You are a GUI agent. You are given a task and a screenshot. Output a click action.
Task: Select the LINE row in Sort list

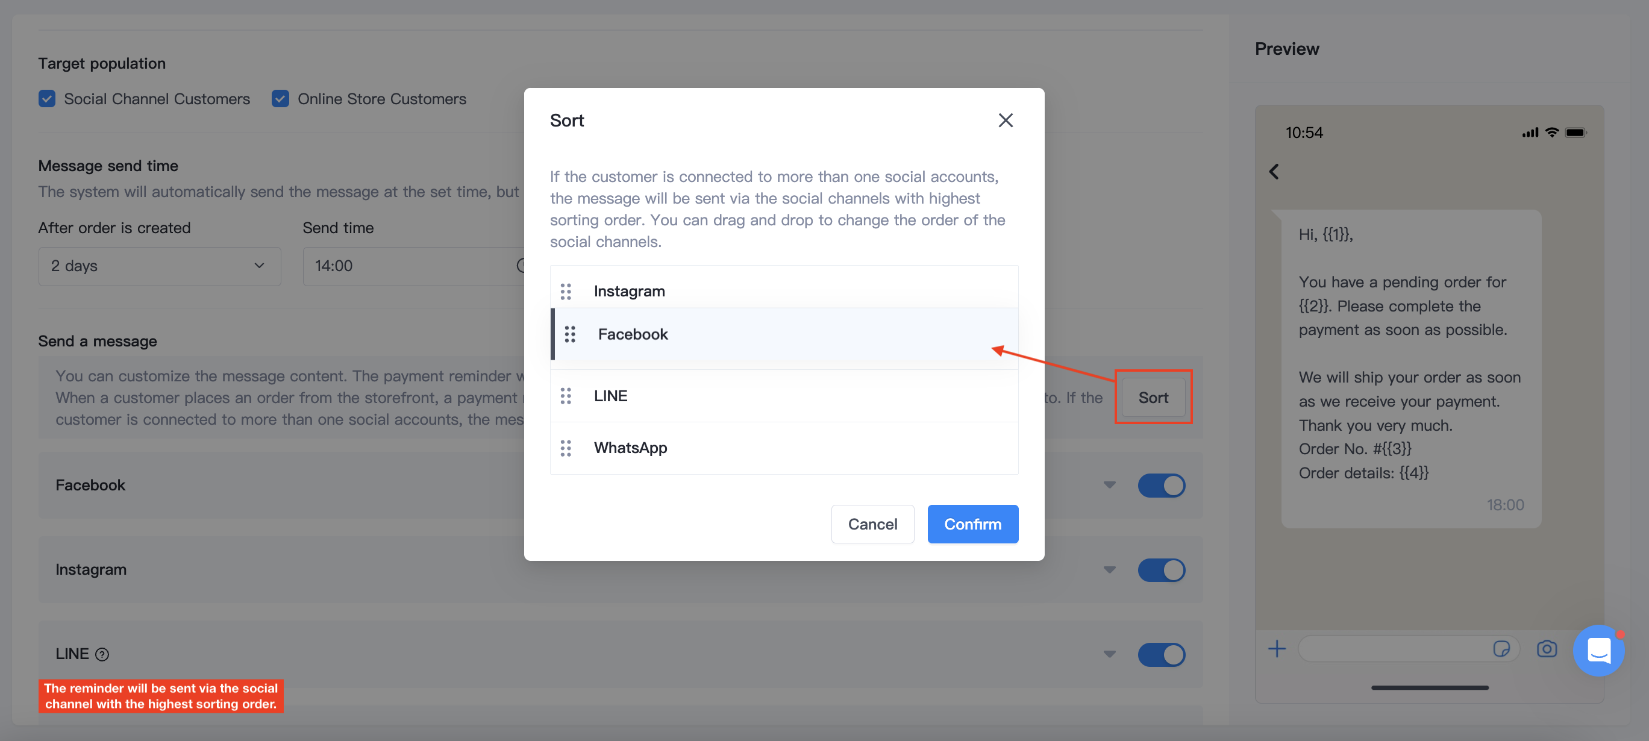(x=783, y=395)
